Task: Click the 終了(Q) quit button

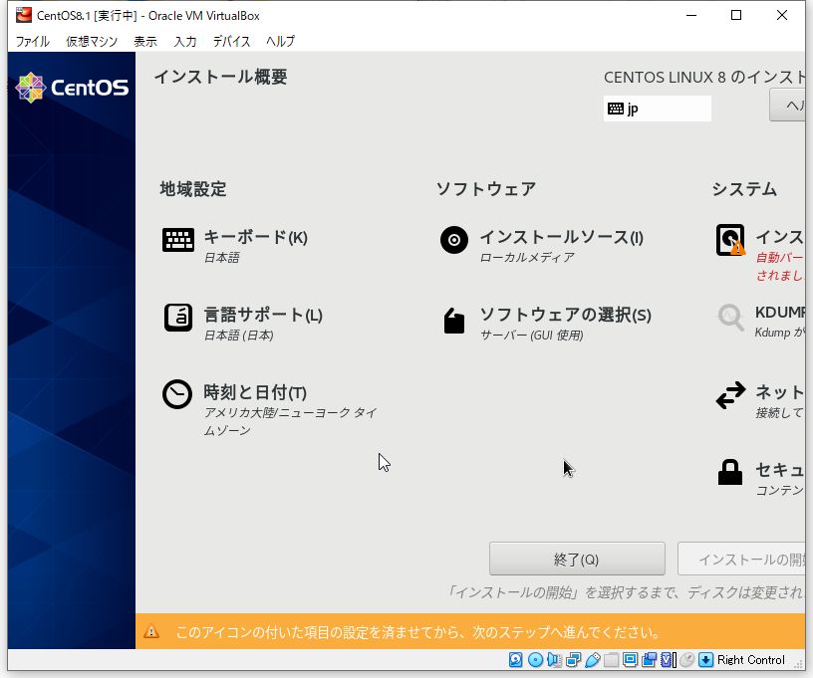Action: tap(577, 559)
